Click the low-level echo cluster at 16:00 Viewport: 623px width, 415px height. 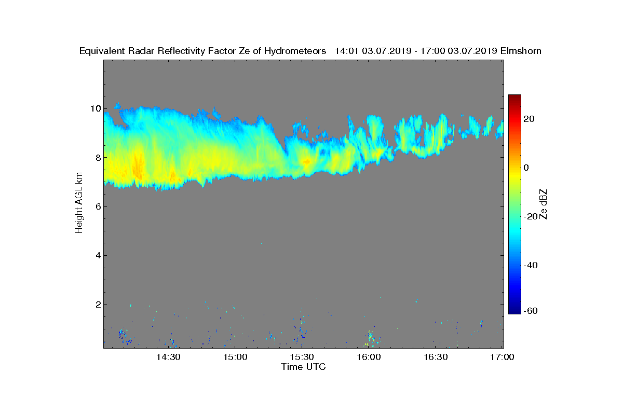point(371,338)
